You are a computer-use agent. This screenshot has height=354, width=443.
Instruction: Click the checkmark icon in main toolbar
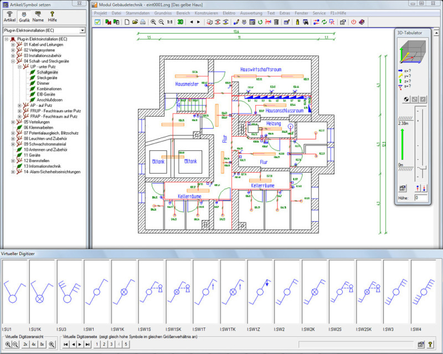tap(97, 22)
